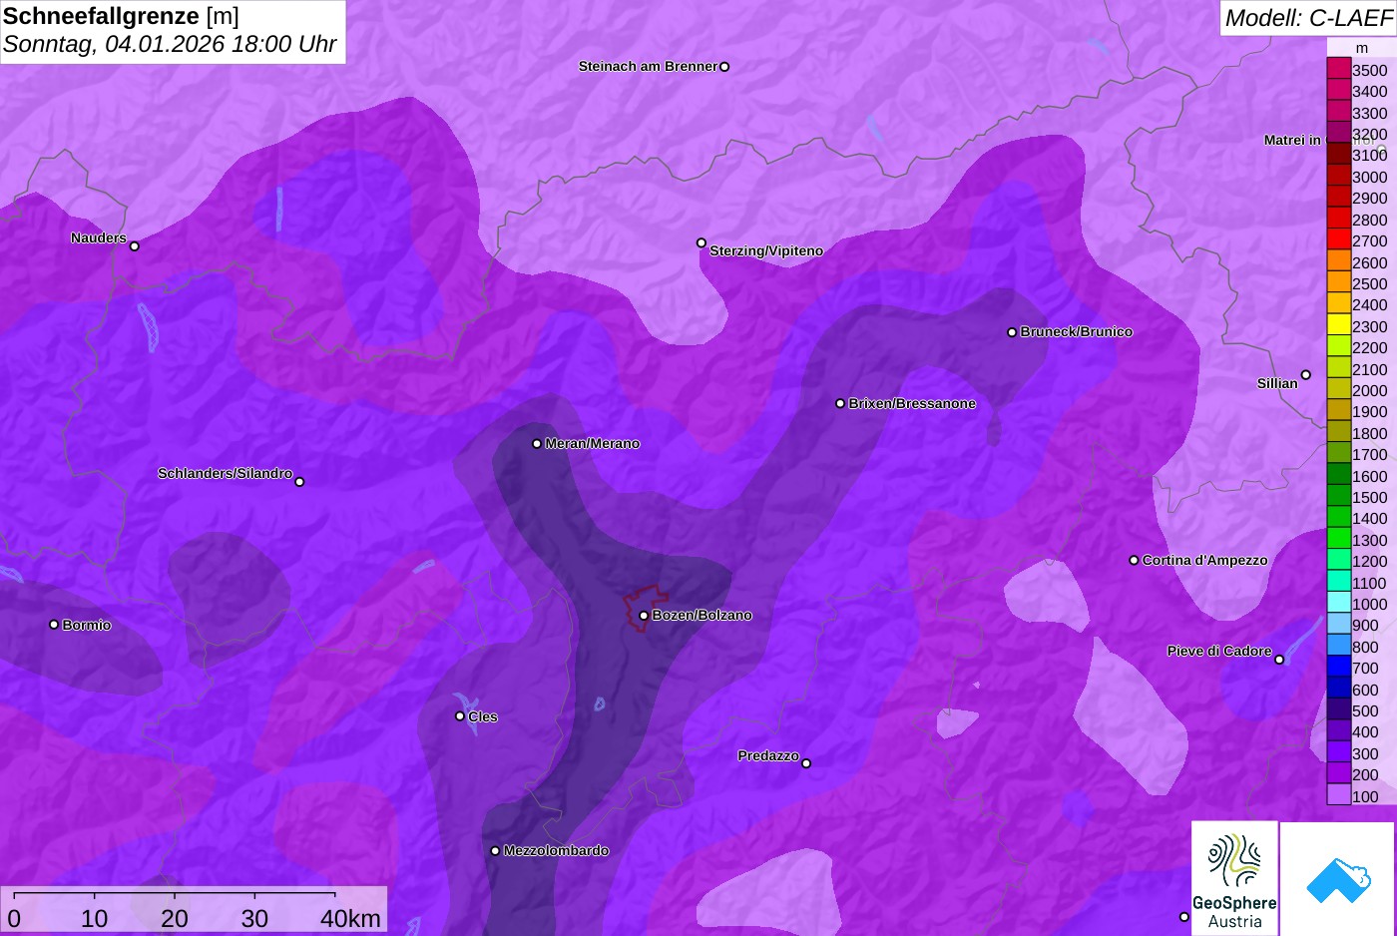Click the 2000 legend value
Image resolution: width=1397 pixels, height=936 pixels.
pyautogui.click(x=1370, y=391)
